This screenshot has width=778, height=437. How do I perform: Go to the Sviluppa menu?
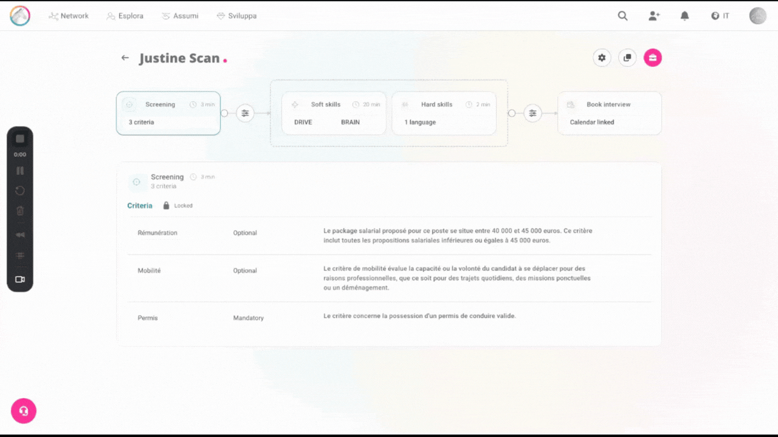(x=236, y=16)
